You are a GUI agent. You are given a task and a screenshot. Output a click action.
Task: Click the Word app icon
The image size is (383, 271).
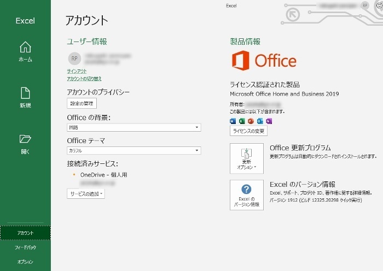tap(233, 121)
